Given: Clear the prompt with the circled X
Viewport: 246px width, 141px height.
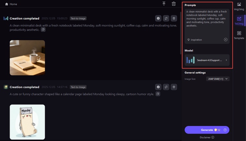Looking at the screenshot, I should 226,40.
